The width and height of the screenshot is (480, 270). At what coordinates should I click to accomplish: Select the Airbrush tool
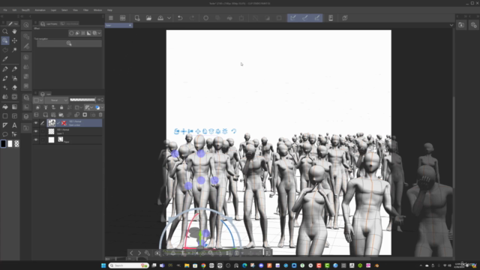pos(14,78)
